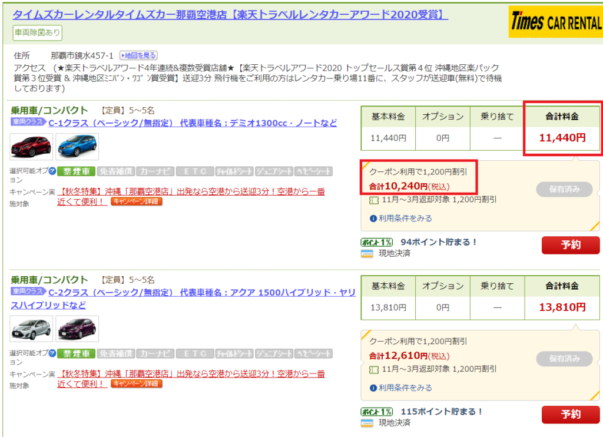This screenshot has width=603, height=437.
Task: Click the 基本料金 header in the C-1 price table
Action: point(389,117)
